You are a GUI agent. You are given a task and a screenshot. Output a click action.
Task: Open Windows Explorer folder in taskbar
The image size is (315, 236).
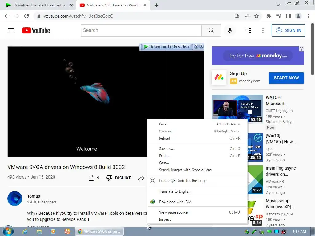39,231
